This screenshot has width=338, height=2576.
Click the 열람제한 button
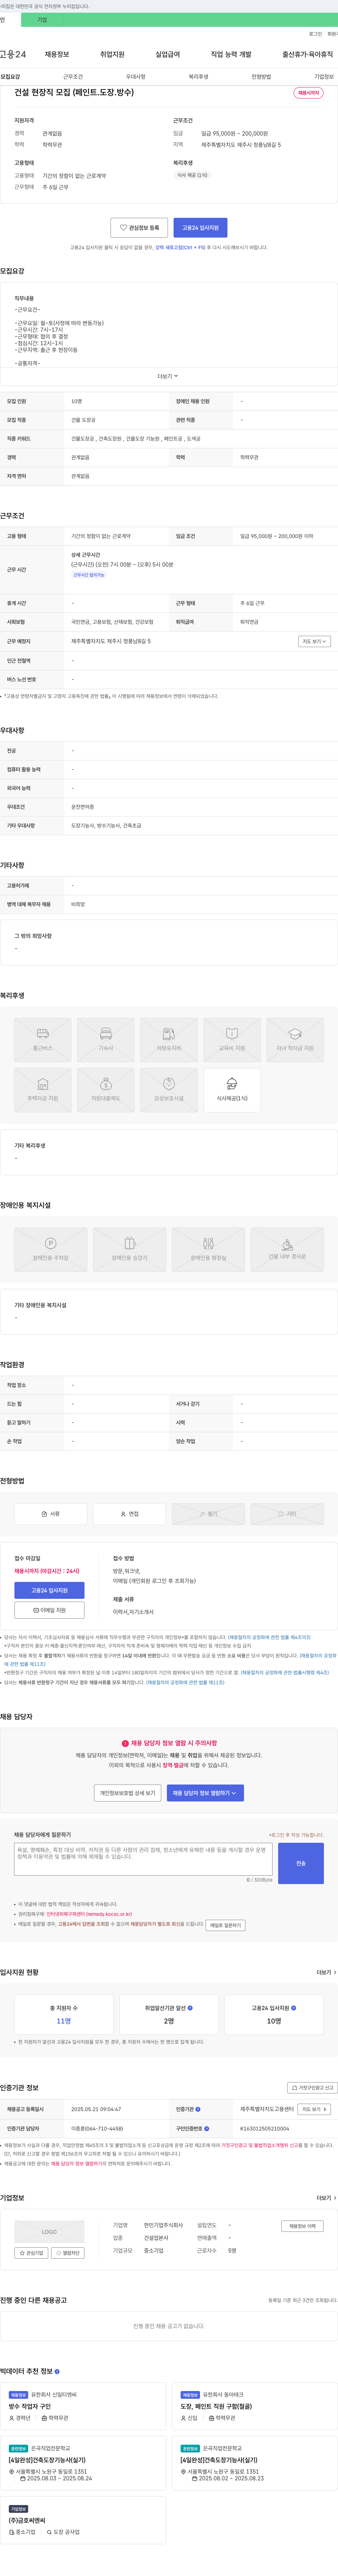69,2253
